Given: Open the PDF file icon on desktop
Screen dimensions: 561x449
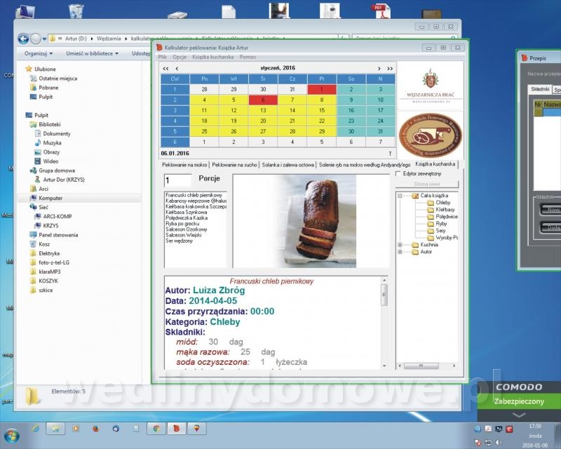Looking at the screenshot, I should coord(380,11).
